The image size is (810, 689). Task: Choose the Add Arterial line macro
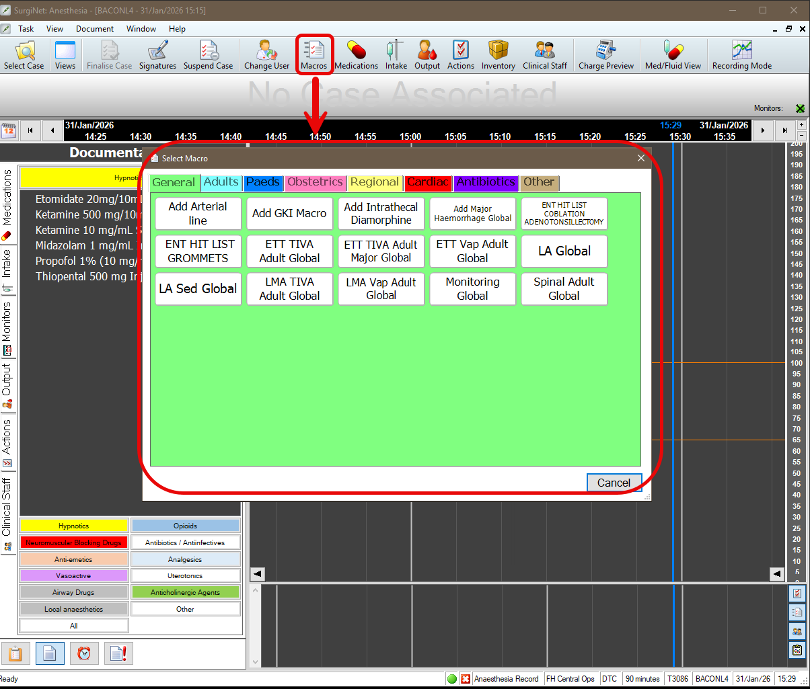point(198,214)
